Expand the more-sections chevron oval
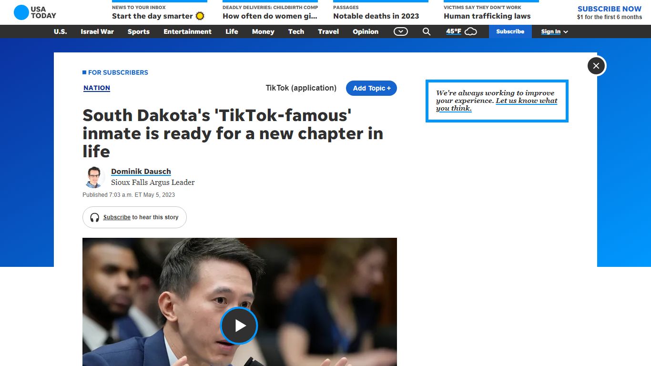The height and width of the screenshot is (366, 651). (x=401, y=31)
